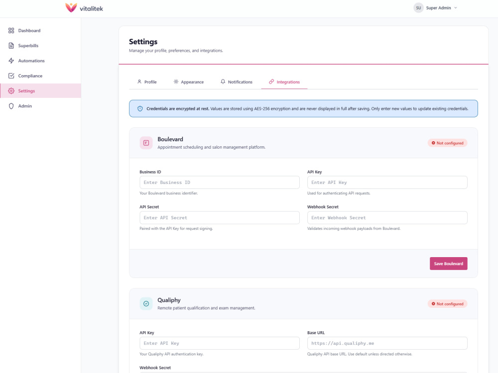Viewport: 498px width, 373px height.
Task: Click the Settings page heading
Action: pos(143,42)
